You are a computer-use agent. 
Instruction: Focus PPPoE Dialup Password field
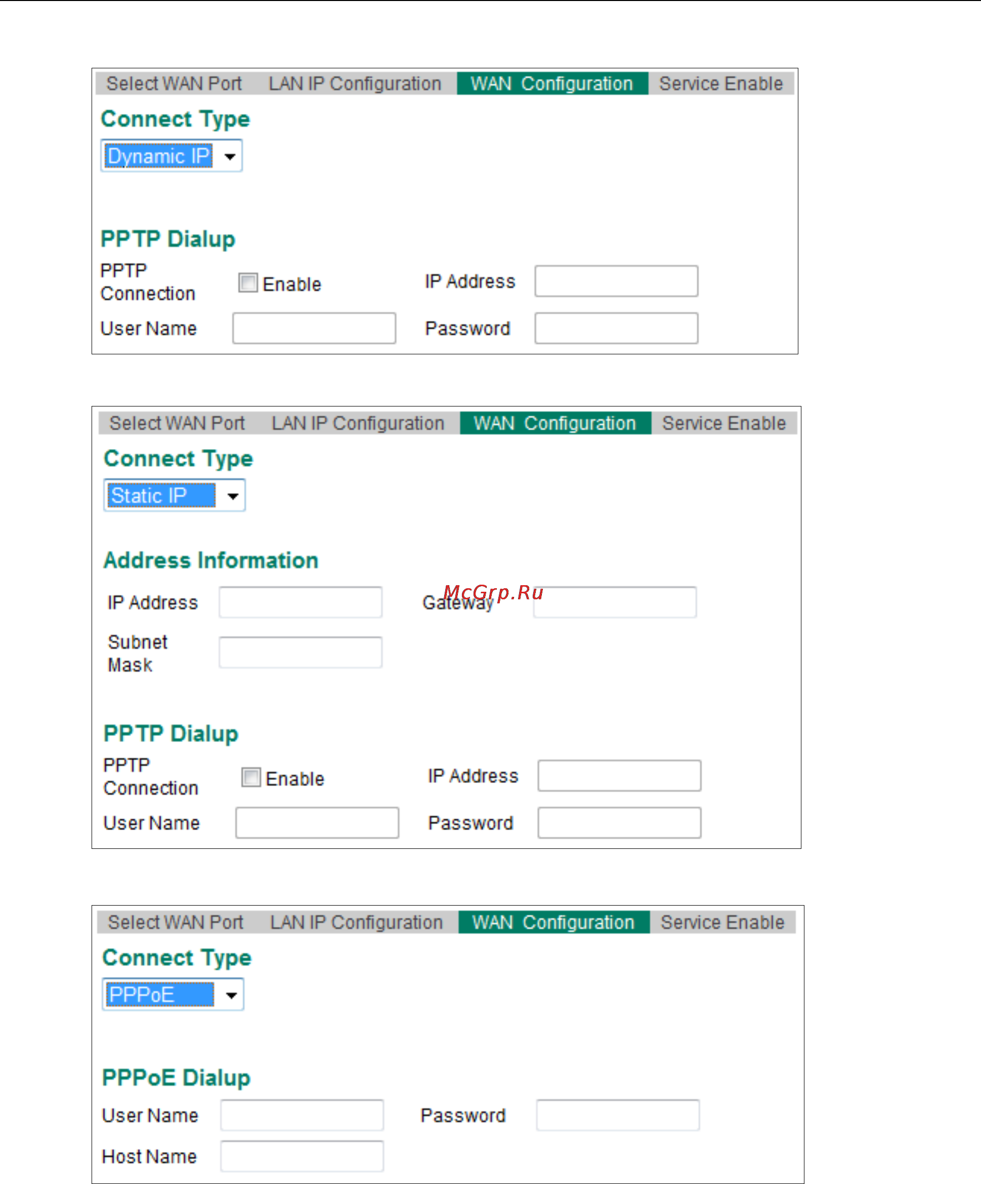pos(618,1115)
